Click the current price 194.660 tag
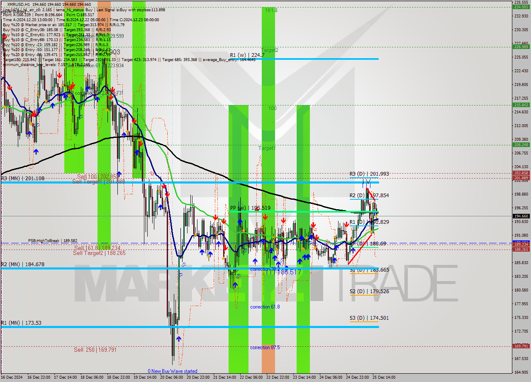 coord(521,216)
